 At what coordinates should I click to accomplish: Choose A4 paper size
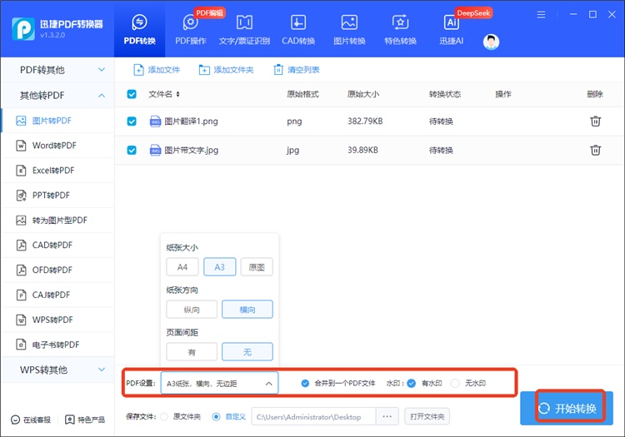(x=182, y=267)
